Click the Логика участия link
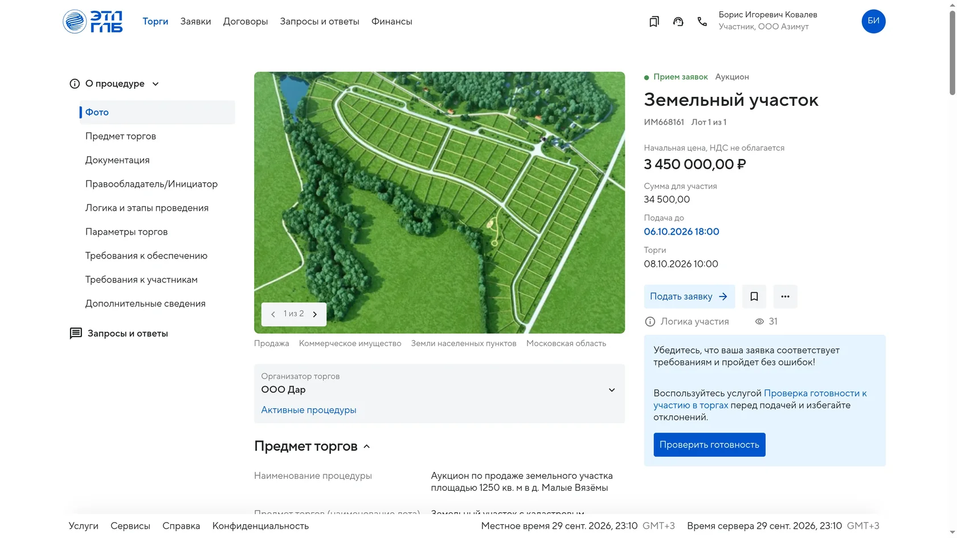This screenshot has width=957, height=538. pyautogui.click(x=694, y=322)
